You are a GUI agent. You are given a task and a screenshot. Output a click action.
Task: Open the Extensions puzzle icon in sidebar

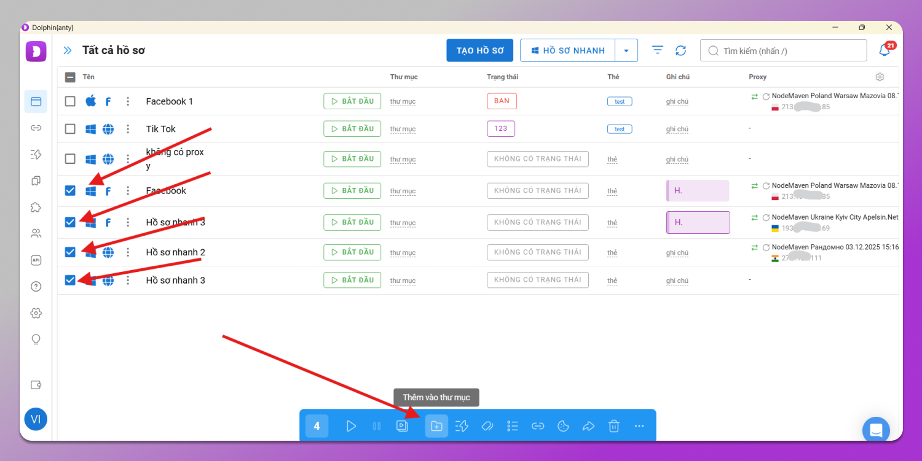(x=36, y=207)
